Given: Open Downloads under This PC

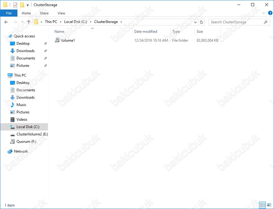Looking at the screenshot, I should point(25,97).
